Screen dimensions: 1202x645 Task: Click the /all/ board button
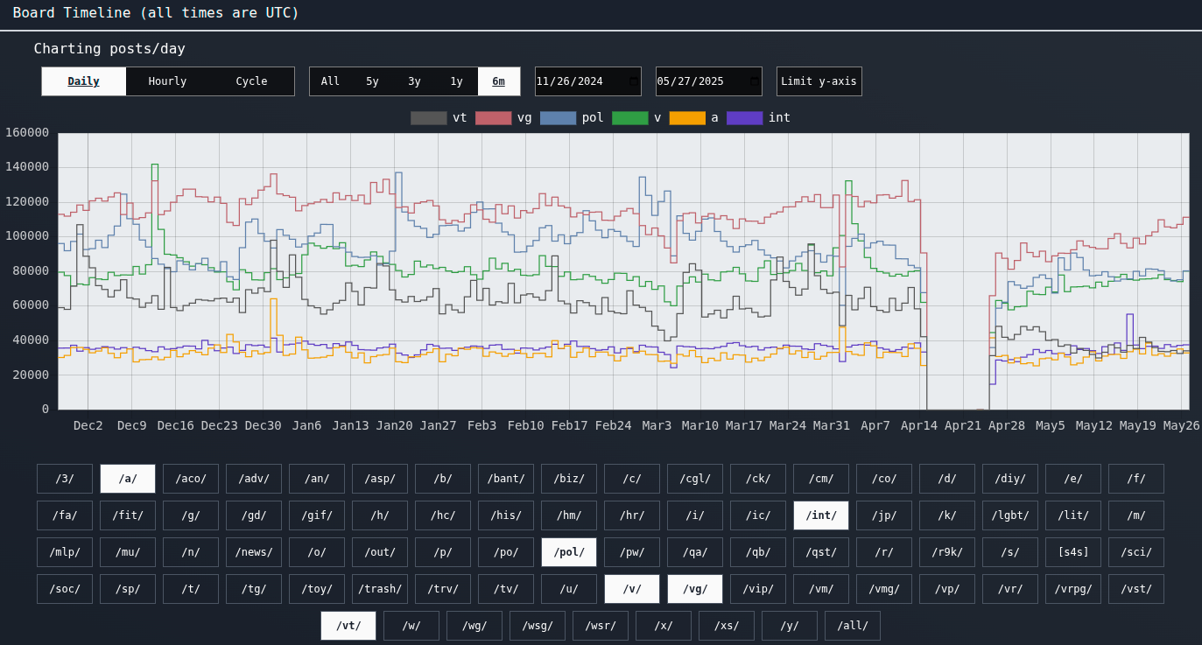(x=852, y=626)
